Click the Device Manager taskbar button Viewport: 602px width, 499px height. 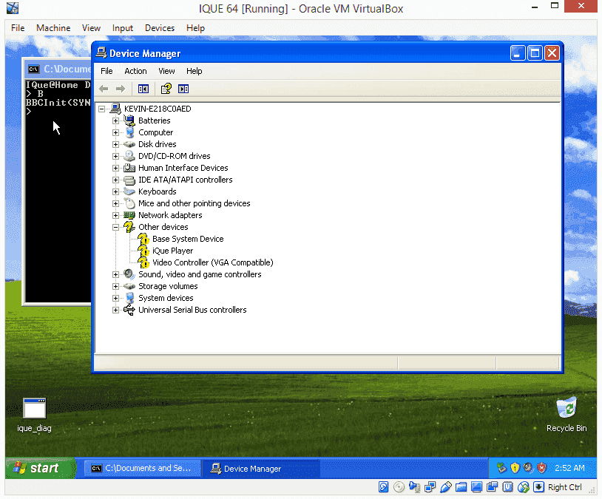(261, 468)
